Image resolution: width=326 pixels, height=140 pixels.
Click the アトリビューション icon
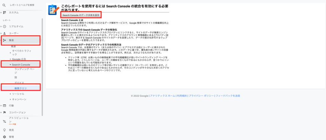pyautogui.click(x=4, y=121)
